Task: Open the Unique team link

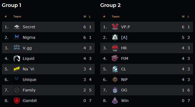Action: 30,80
